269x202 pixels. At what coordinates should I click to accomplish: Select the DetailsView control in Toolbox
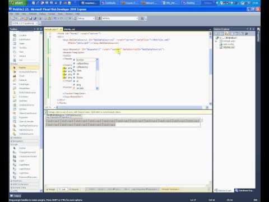point(24,88)
